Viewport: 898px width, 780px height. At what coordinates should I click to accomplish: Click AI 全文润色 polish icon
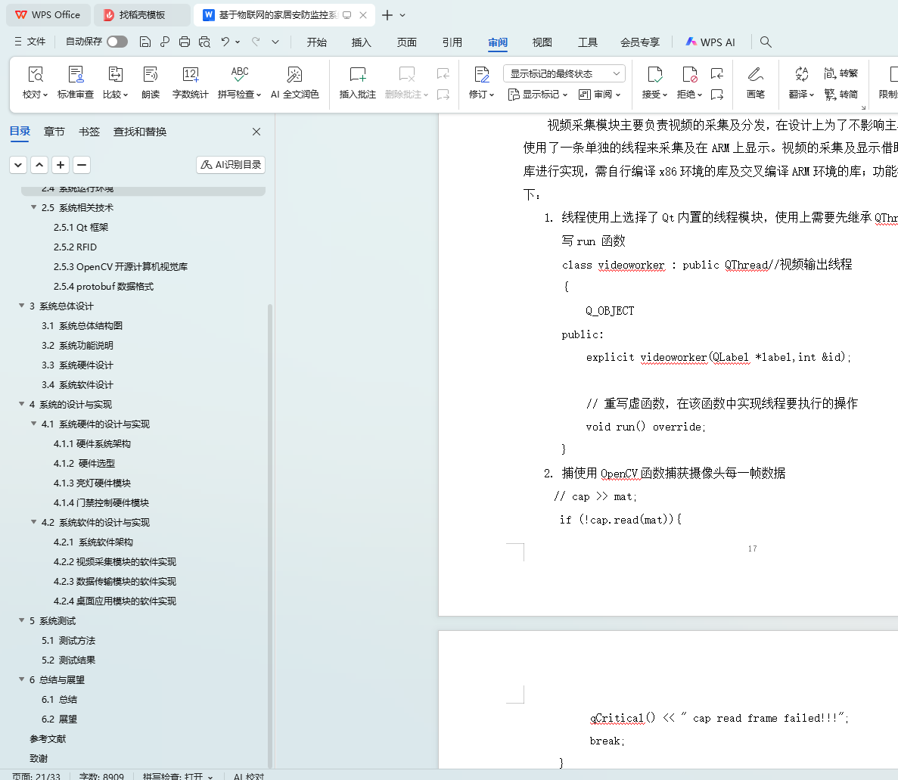[294, 75]
